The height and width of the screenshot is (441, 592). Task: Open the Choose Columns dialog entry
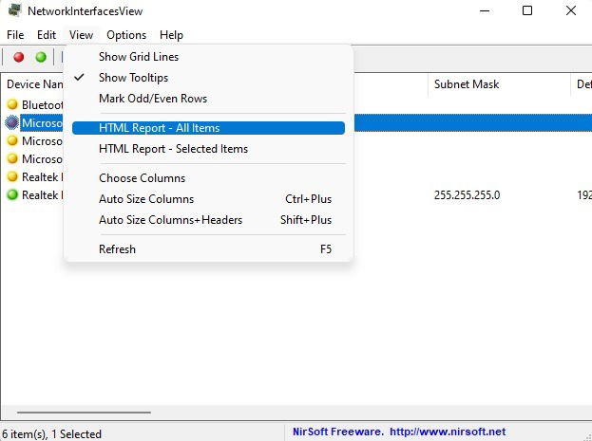(143, 178)
